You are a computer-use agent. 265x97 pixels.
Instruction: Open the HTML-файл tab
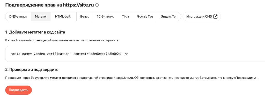pyautogui.click(x=64, y=17)
